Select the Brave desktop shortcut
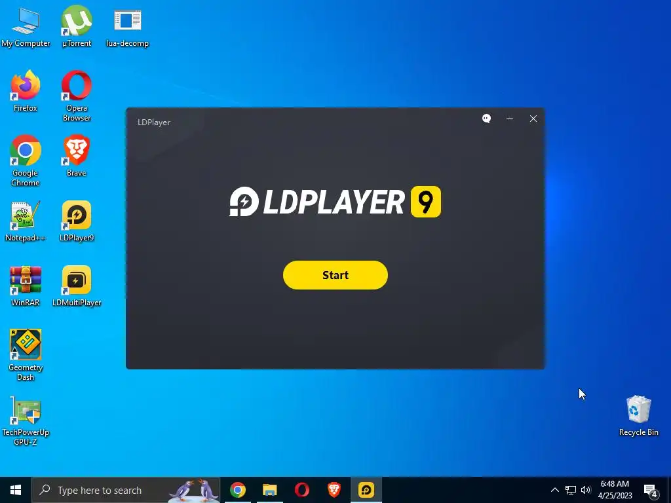 (x=77, y=156)
